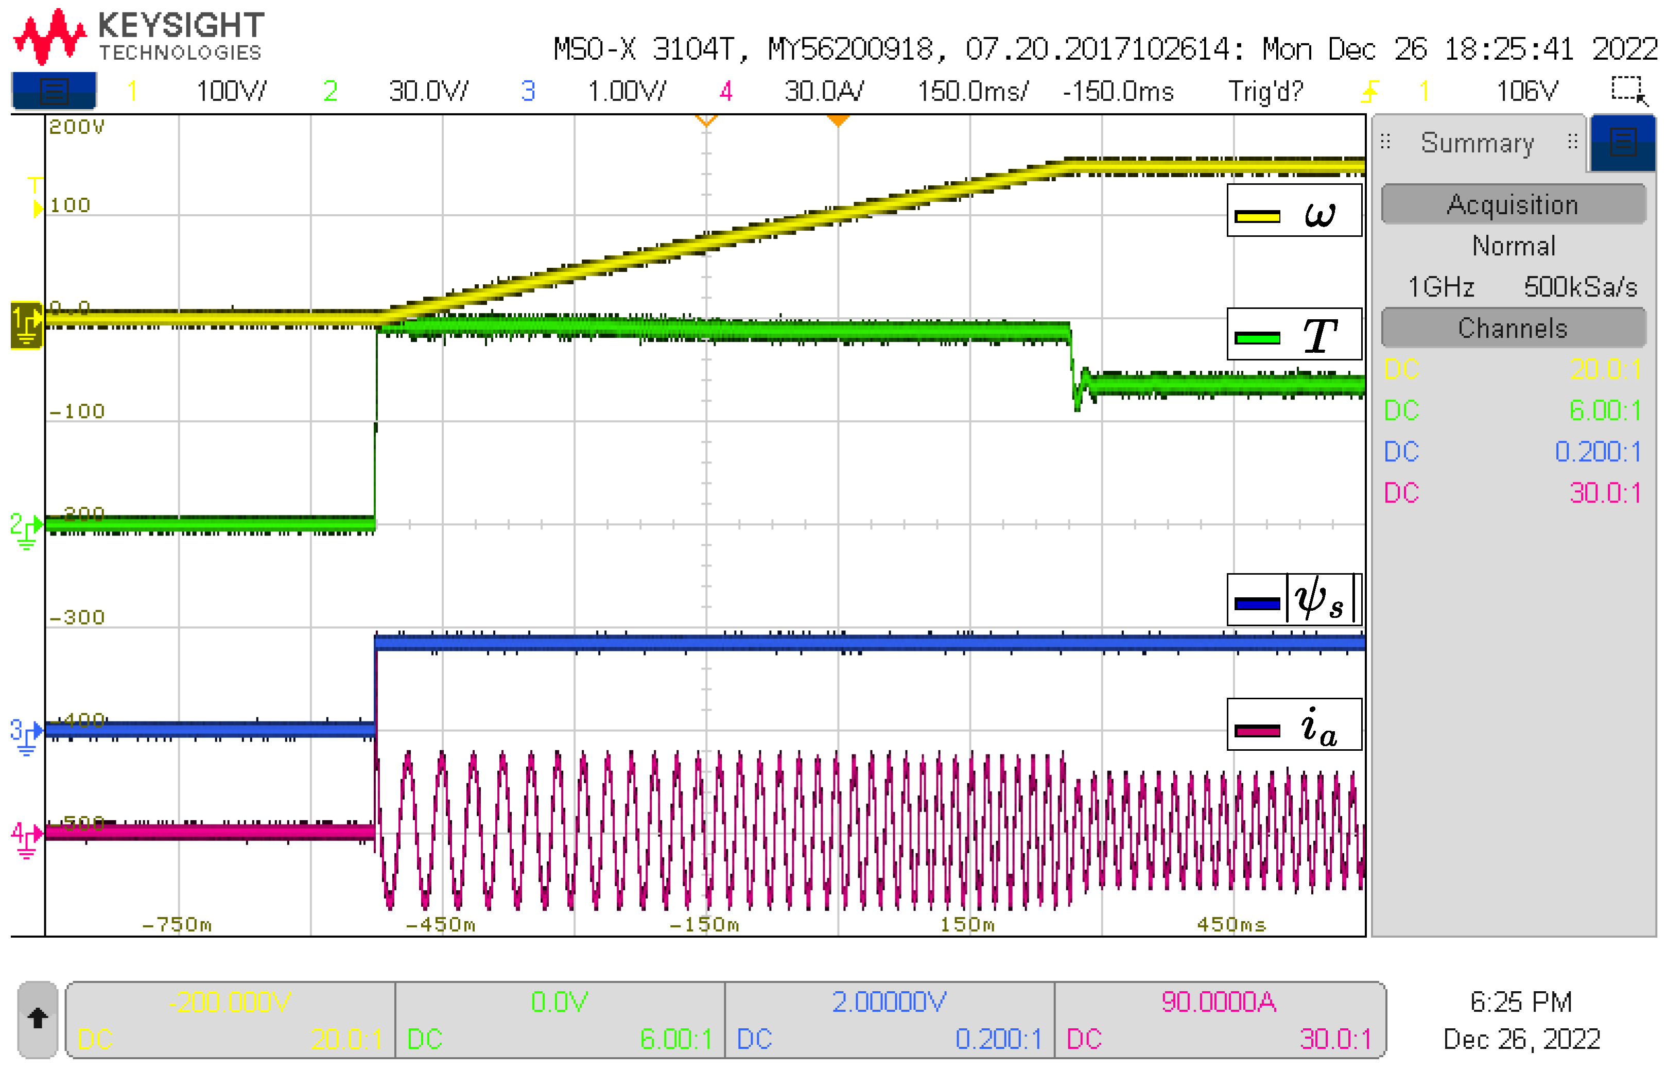Viewport: 1667px width, 1069px height.
Task: Click the yellow ω legend swatch
Action: click(x=1257, y=217)
